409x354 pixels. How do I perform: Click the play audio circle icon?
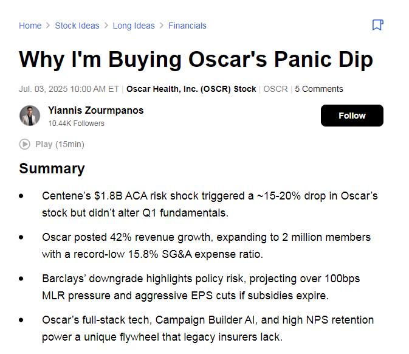pyautogui.click(x=25, y=144)
